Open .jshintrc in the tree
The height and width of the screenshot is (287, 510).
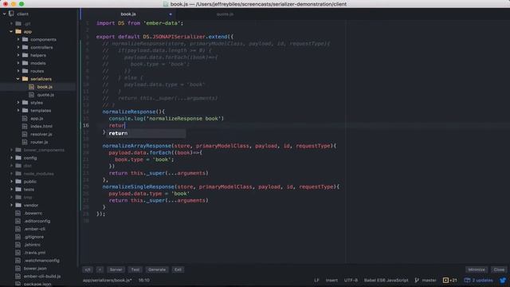point(33,245)
